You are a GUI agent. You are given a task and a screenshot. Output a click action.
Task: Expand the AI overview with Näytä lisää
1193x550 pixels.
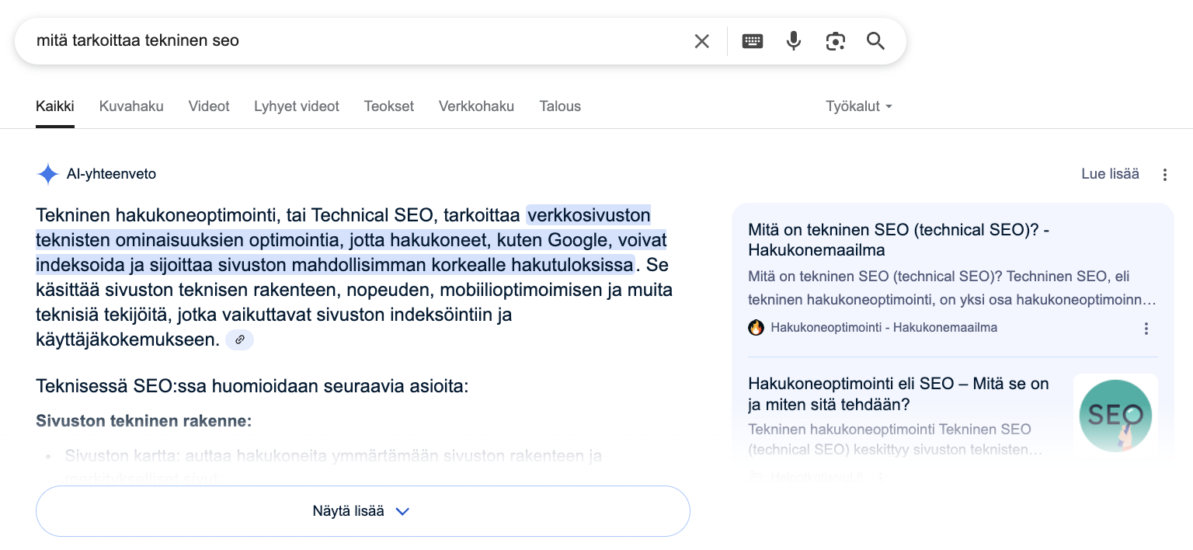(362, 510)
